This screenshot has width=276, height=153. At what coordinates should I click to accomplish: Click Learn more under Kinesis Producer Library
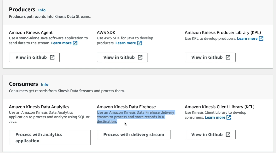247,39
